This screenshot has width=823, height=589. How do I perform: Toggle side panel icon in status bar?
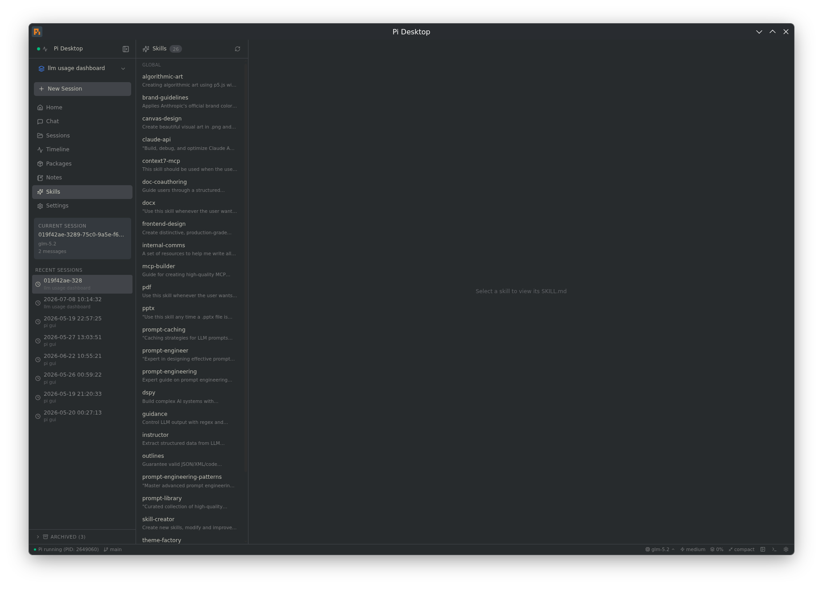click(763, 549)
